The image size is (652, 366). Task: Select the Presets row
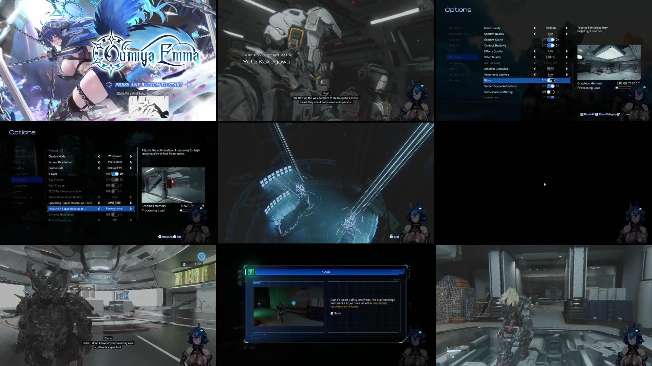point(91,150)
